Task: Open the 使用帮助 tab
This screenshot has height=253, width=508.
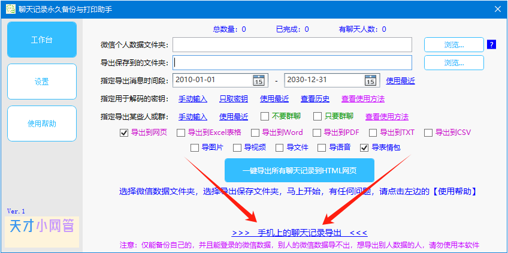Action: (x=42, y=124)
